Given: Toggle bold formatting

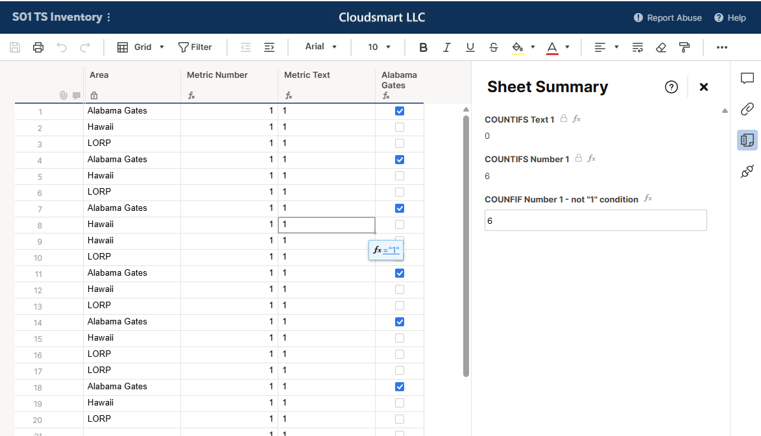Looking at the screenshot, I should (423, 47).
